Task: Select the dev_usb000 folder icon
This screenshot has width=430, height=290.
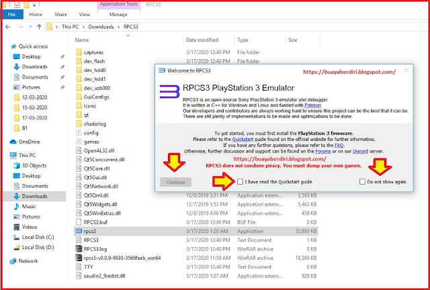Action: 79,88
